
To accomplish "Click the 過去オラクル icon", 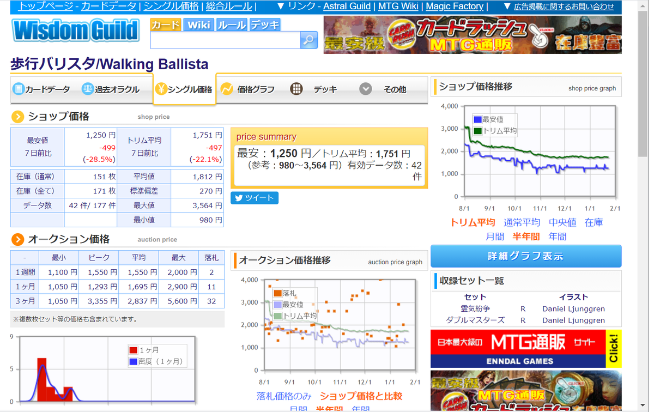I will [x=88, y=89].
